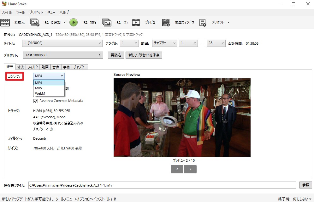Click the 吹き替え字幕スキャン, 焼き込み済み text
Viewport: 314px width, 202px height.
pos(58,123)
